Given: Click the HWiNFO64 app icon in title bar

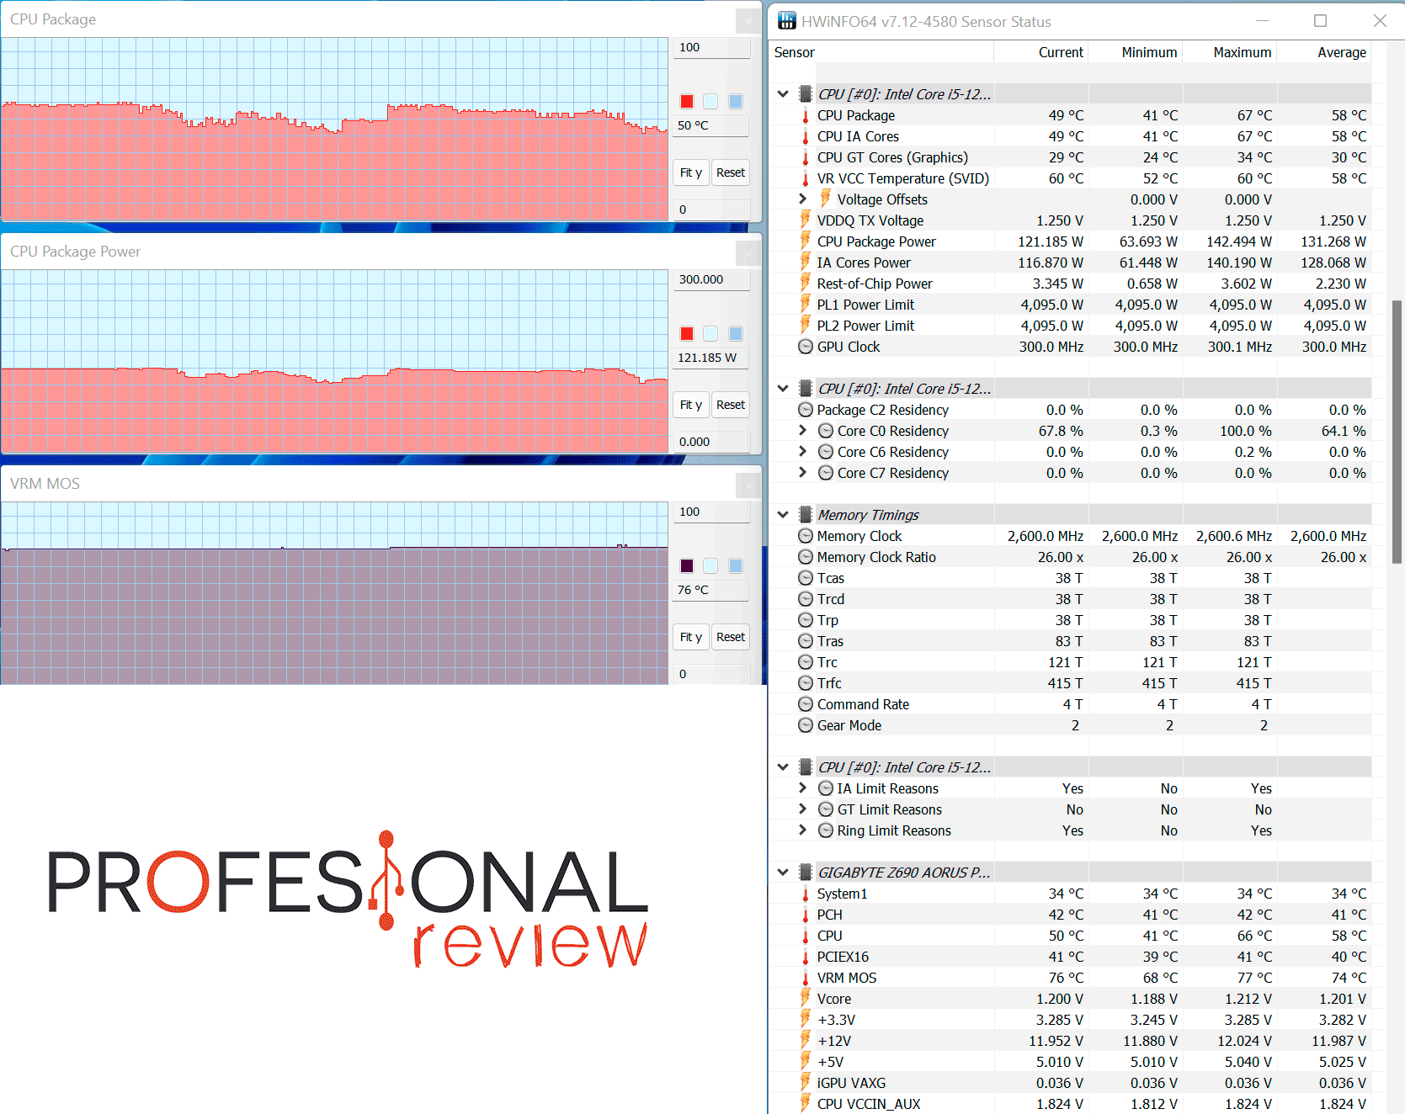Looking at the screenshot, I should [x=787, y=21].
